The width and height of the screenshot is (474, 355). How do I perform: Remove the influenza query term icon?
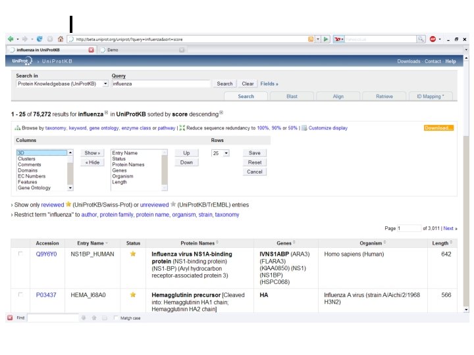[x=106, y=112]
